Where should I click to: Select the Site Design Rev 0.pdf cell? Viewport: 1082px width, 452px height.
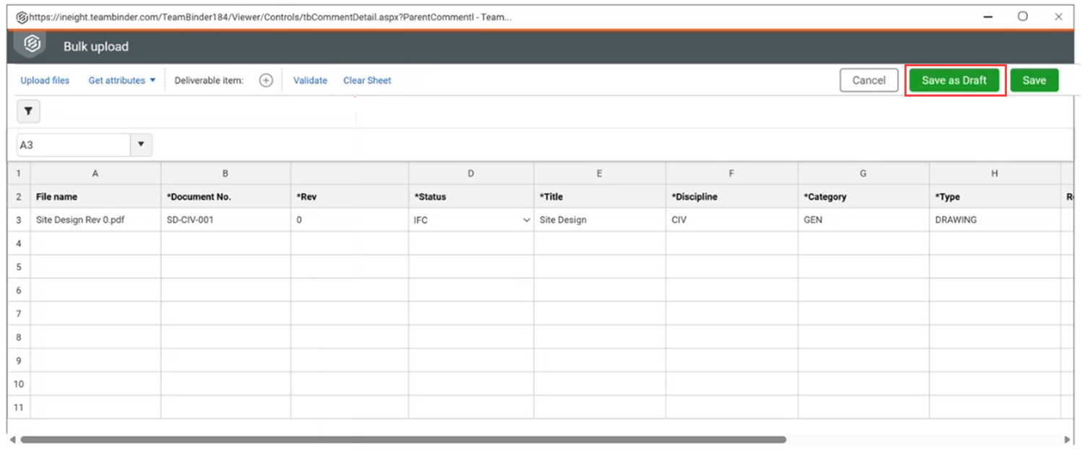(95, 221)
